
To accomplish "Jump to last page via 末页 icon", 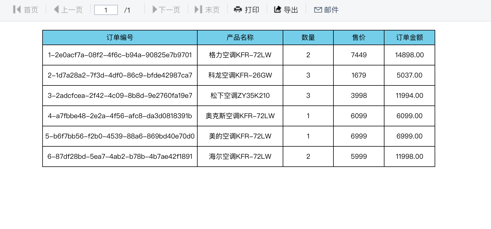I will [198, 10].
